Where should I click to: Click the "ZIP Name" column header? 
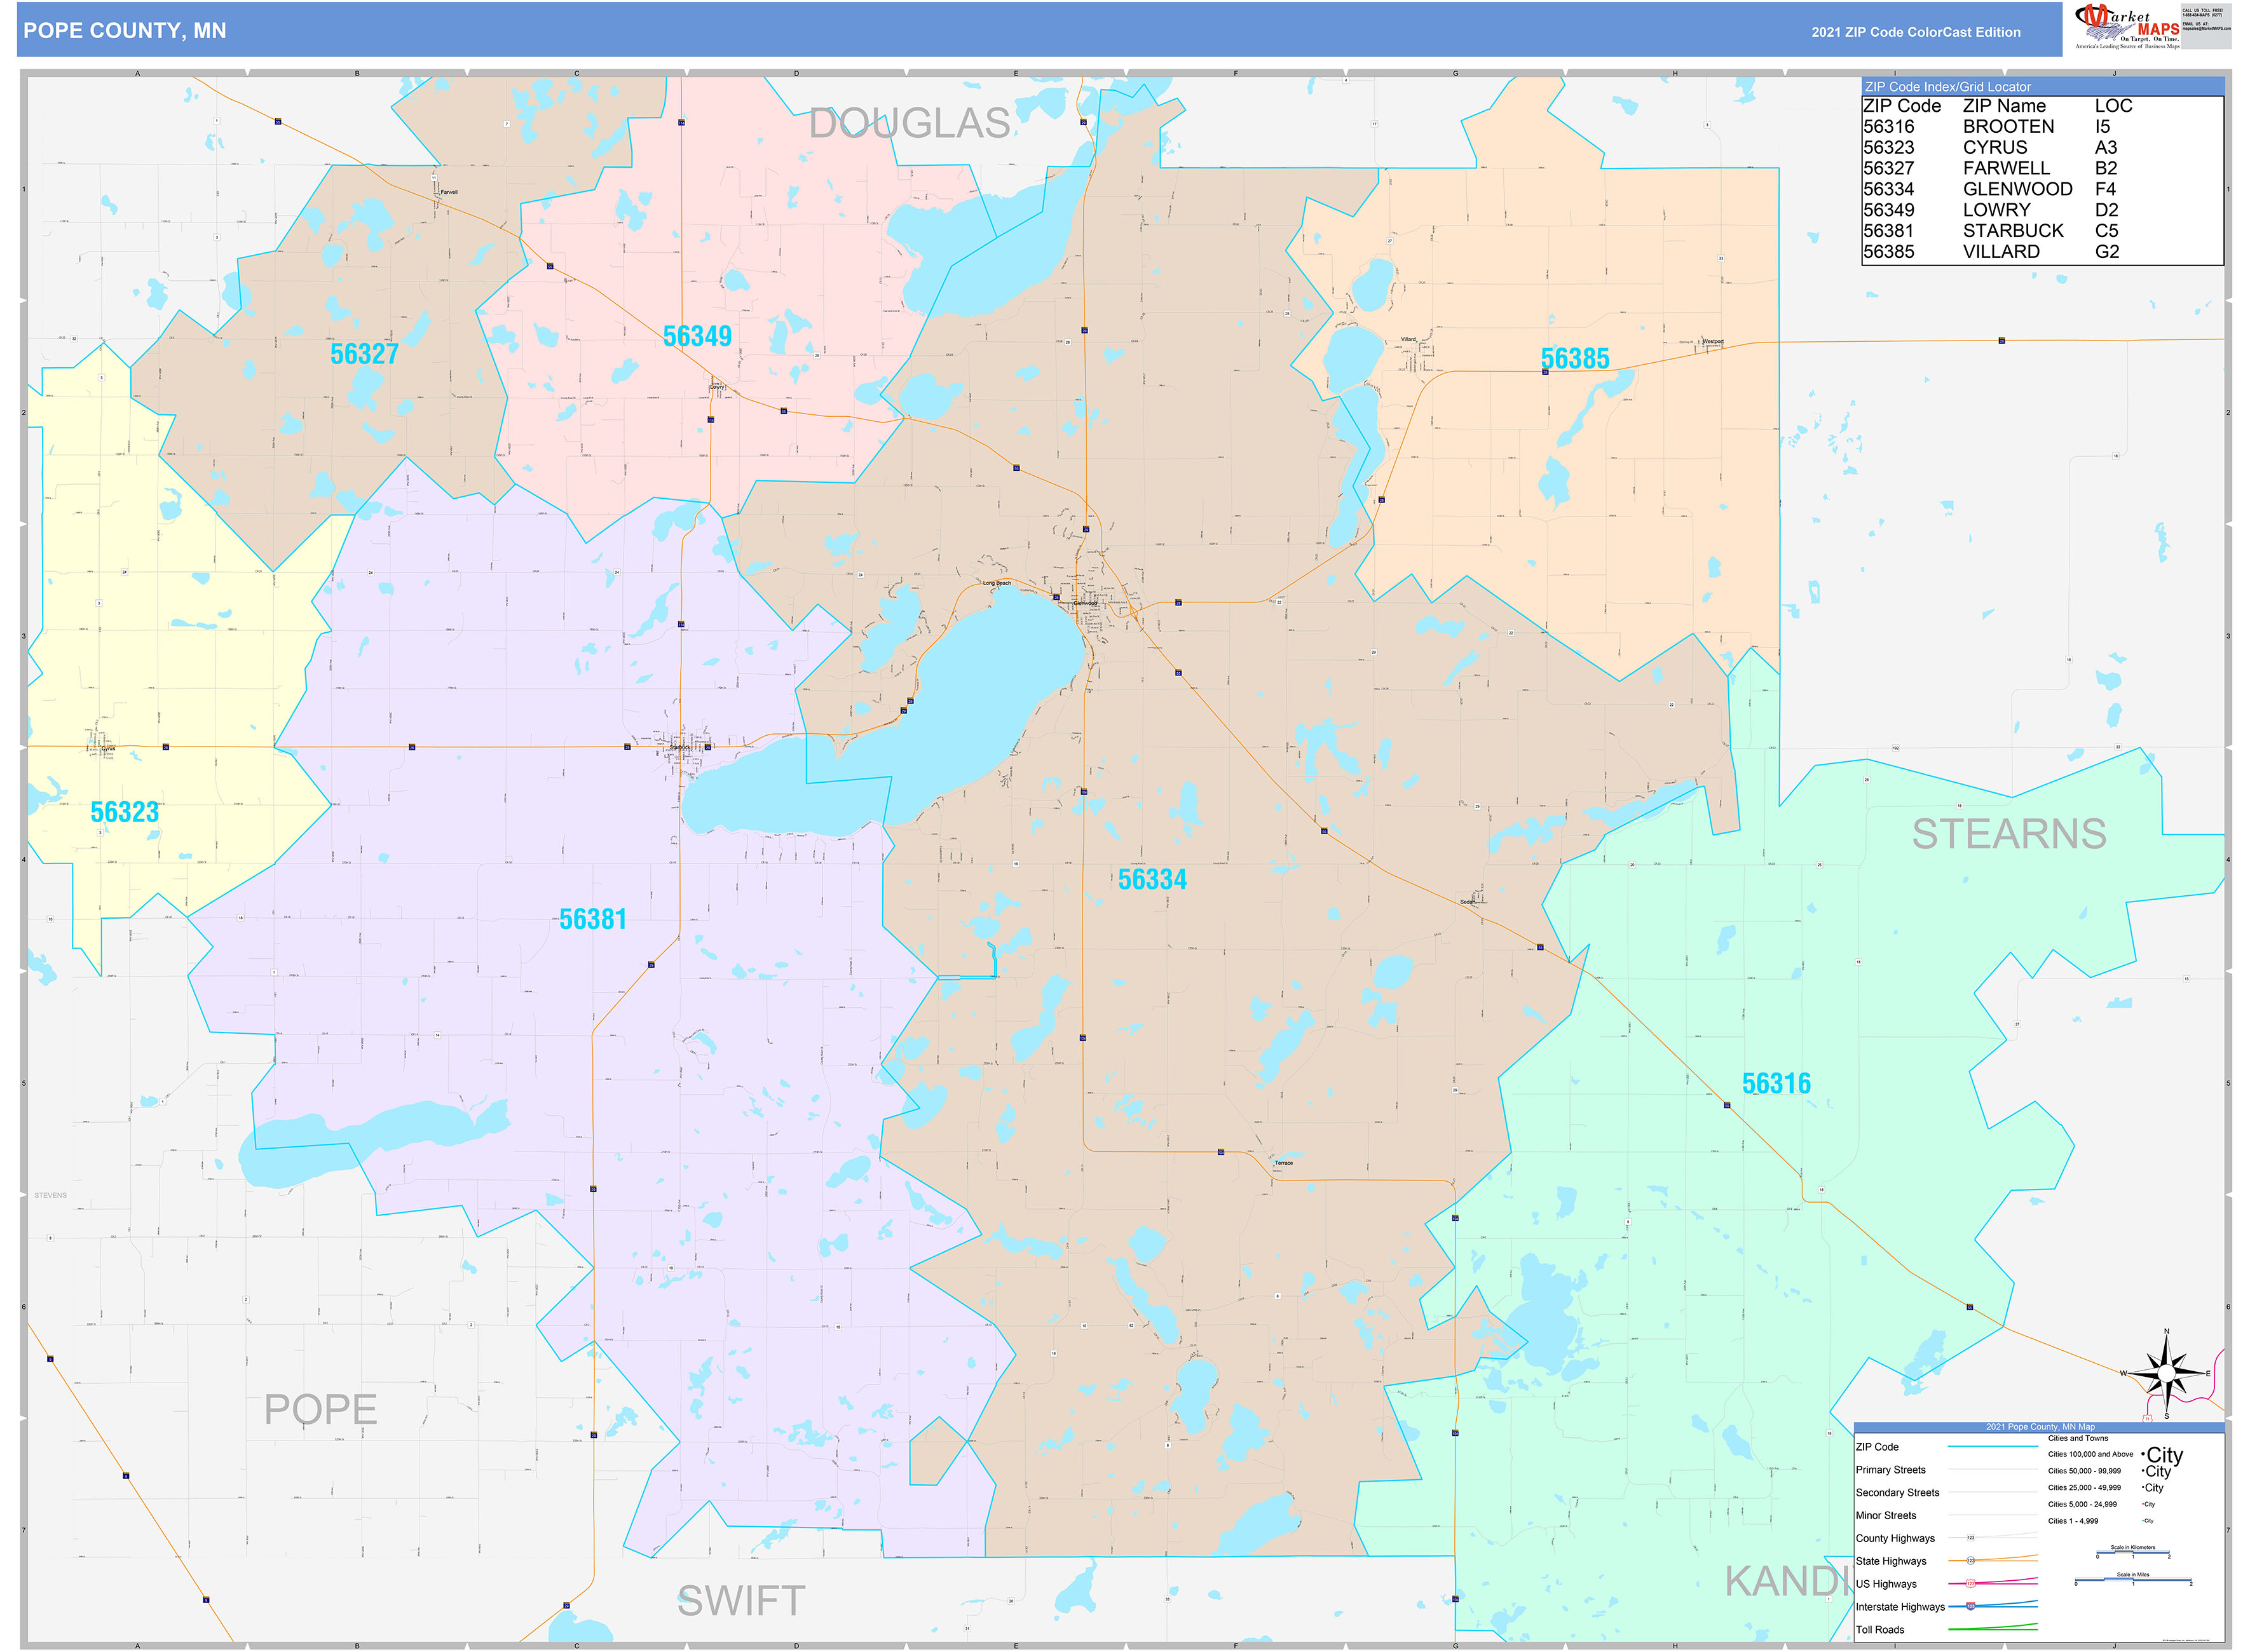coord(2004,106)
